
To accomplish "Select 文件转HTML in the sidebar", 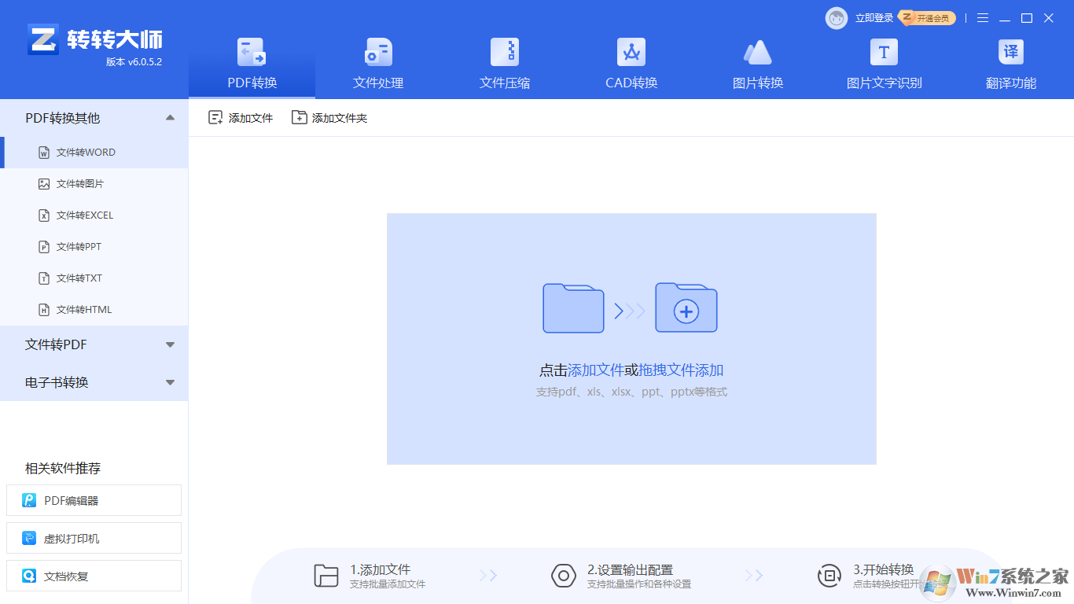I will (x=94, y=310).
